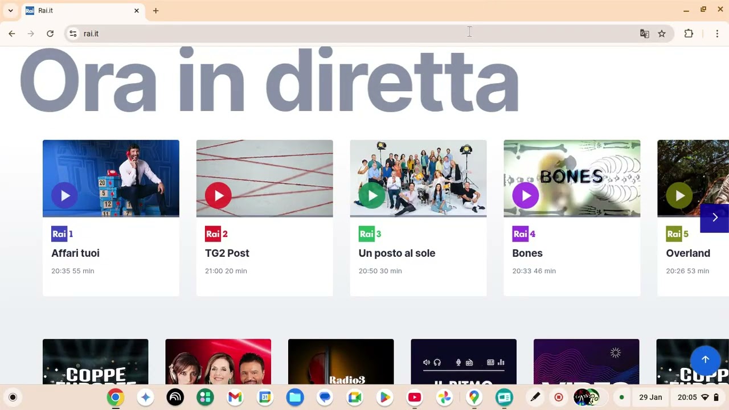729x410 pixels.
Task: Reload the rai.it page
Action: [50, 34]
